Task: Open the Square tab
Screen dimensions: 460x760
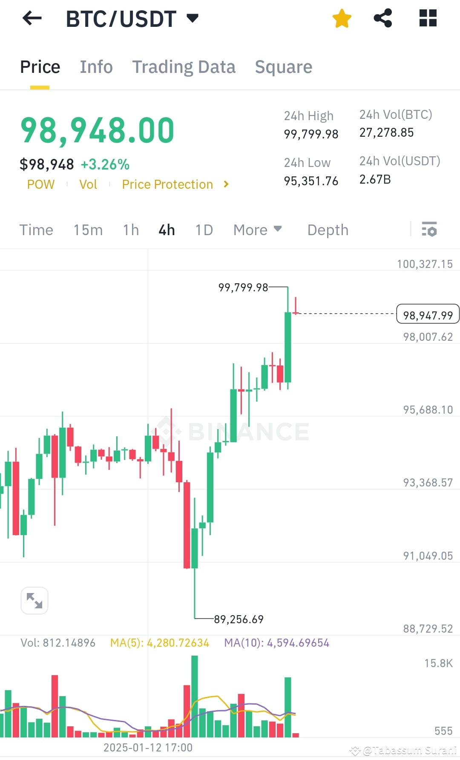Action: 283,66
